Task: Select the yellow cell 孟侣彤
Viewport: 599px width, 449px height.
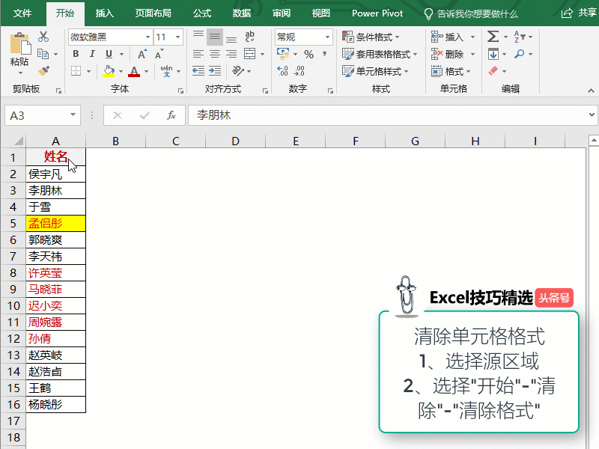Action: [55, 223]
